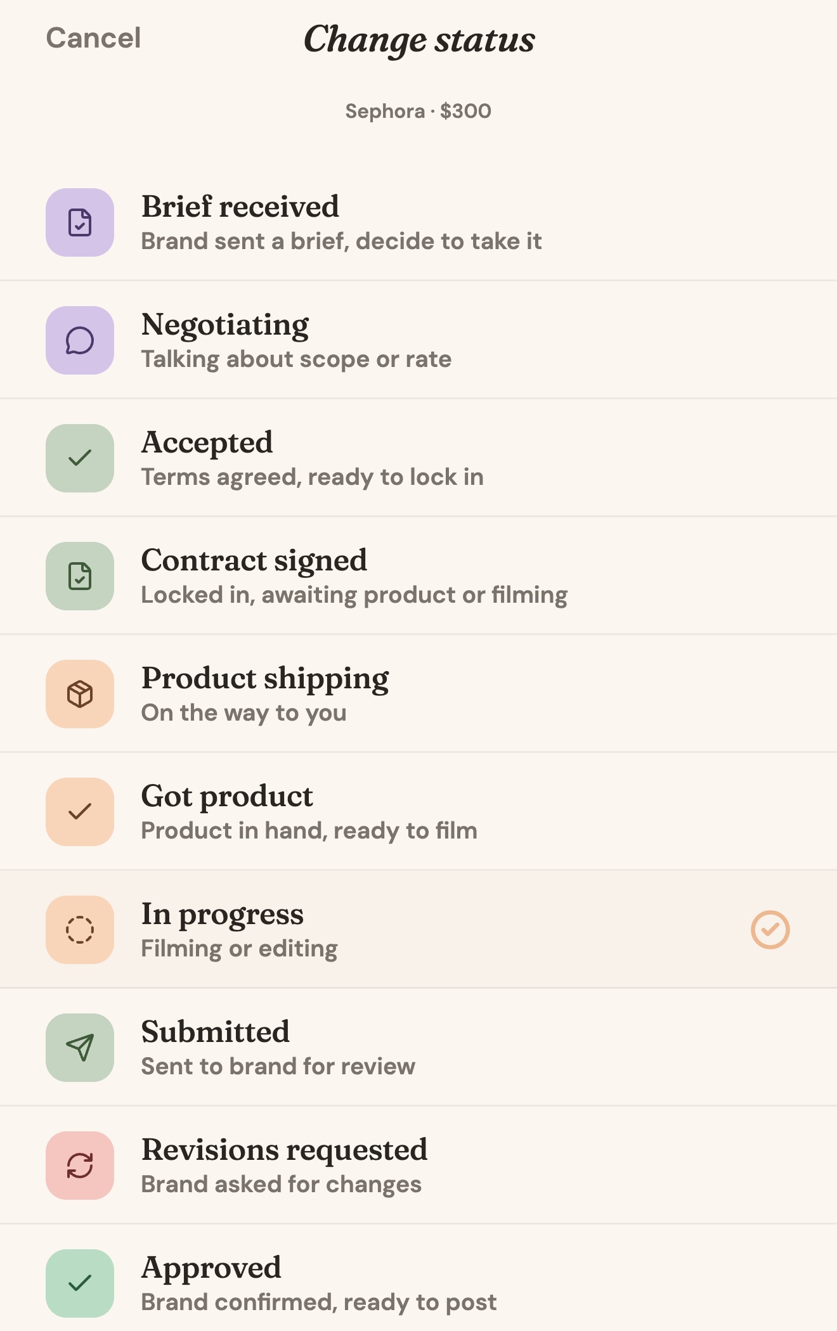Select the Got product checkmark icon
Image resolution: width=837 pixels, height=1331 pixels.
(x=80, y=812)
